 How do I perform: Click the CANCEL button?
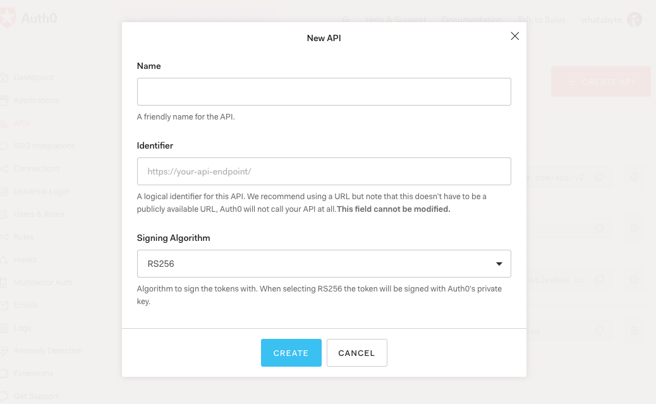coord(356,353)
